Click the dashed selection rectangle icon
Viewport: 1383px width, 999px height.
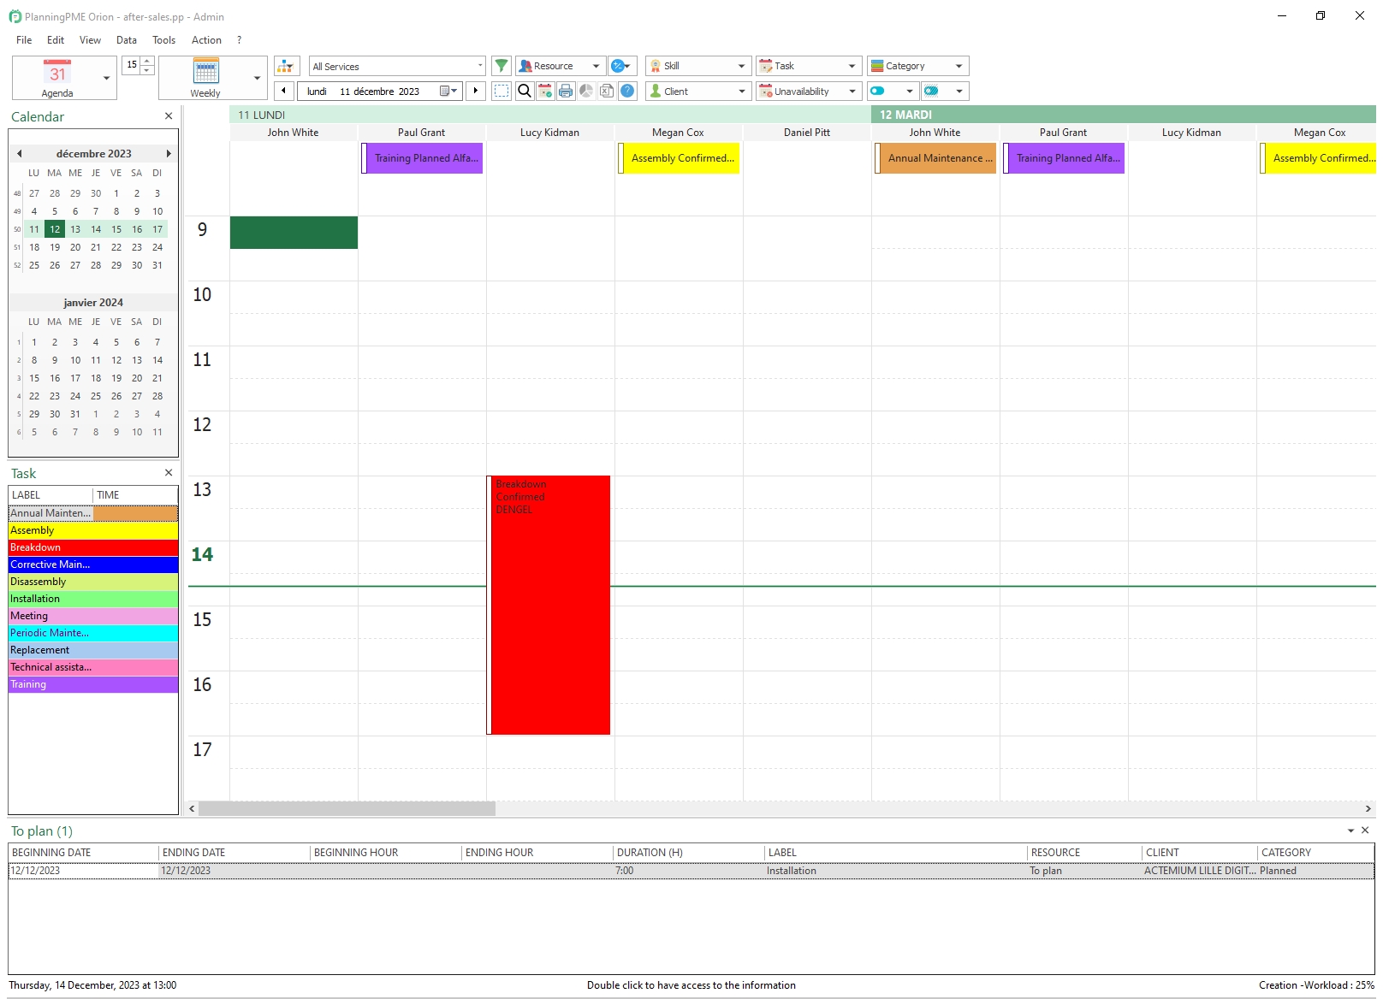click(x=502, y=91)
